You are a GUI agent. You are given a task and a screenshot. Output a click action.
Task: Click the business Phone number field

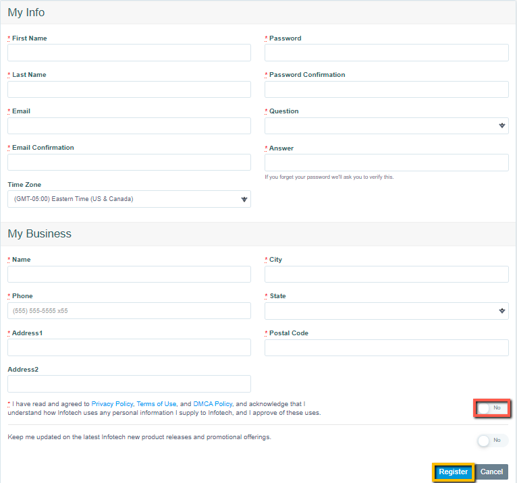point(129,310)
